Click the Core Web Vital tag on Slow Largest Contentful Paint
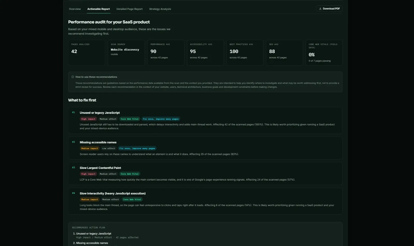 pos(130,174)
